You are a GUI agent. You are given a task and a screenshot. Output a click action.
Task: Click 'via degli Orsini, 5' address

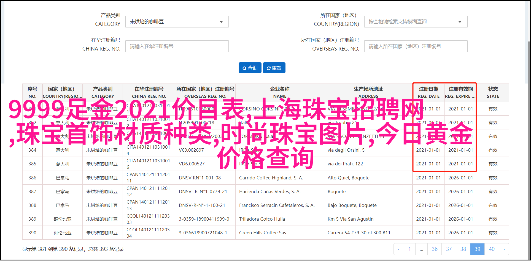[346, 150]
